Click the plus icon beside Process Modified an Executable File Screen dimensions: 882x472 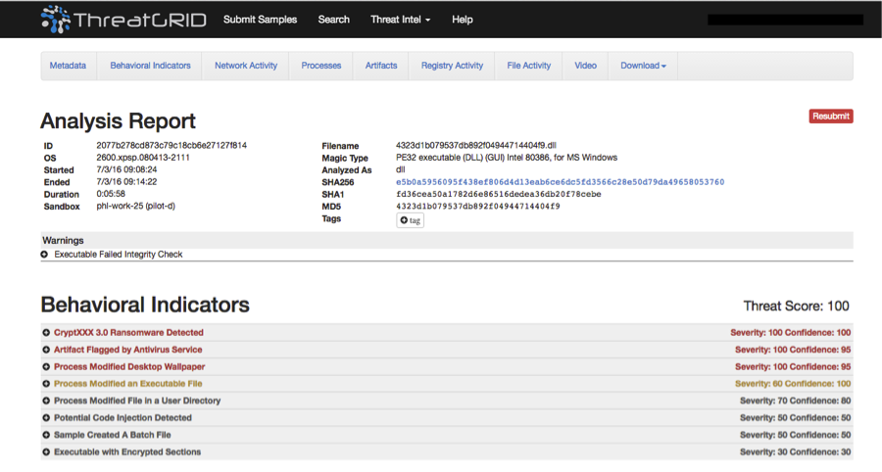46,384
